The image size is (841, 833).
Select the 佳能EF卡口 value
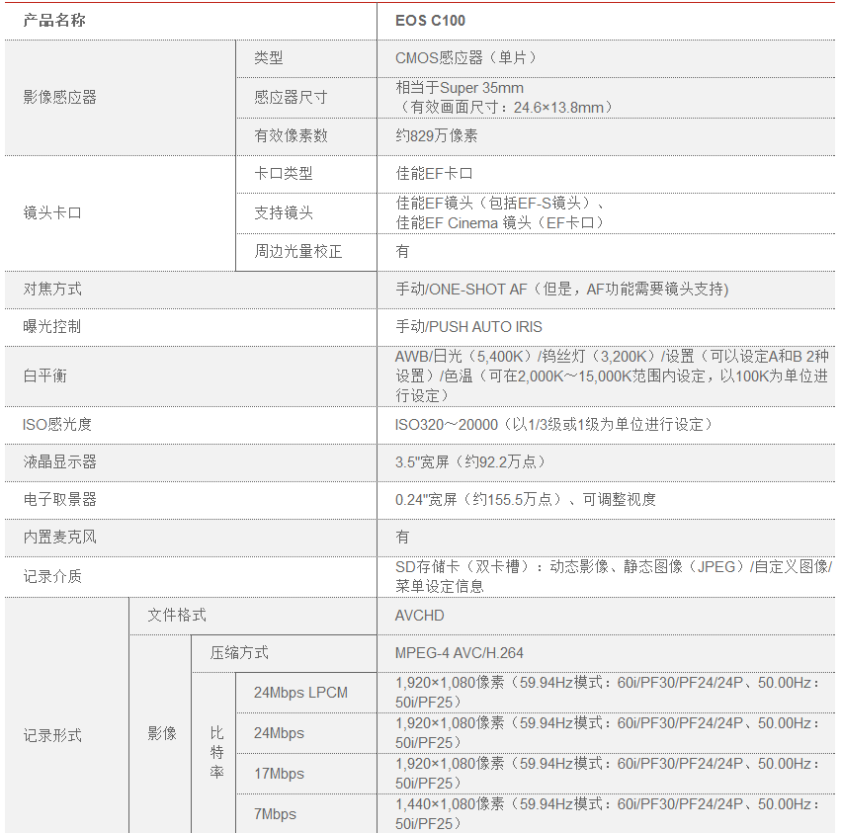pos(434,174)
